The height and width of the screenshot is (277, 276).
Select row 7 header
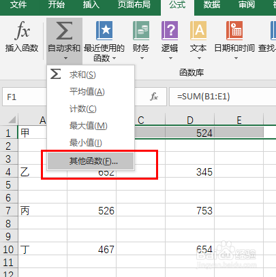(x=9, y=210)
